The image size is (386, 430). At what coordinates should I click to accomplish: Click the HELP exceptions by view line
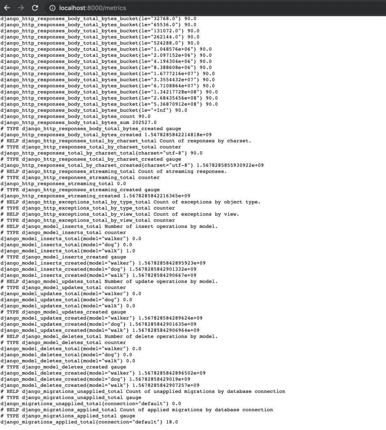(x=120, y=214)
